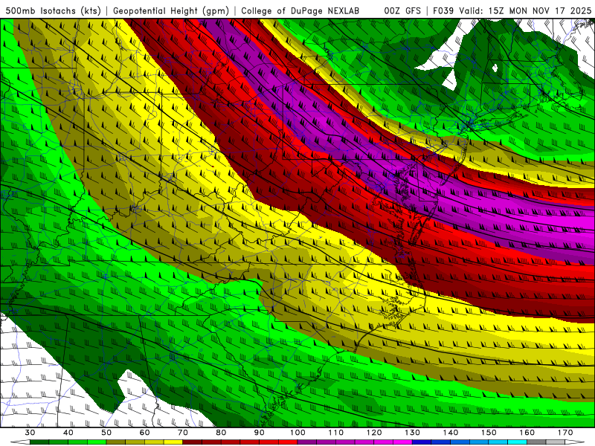Select the cyan swatch ending at 160

coord(517,442)
